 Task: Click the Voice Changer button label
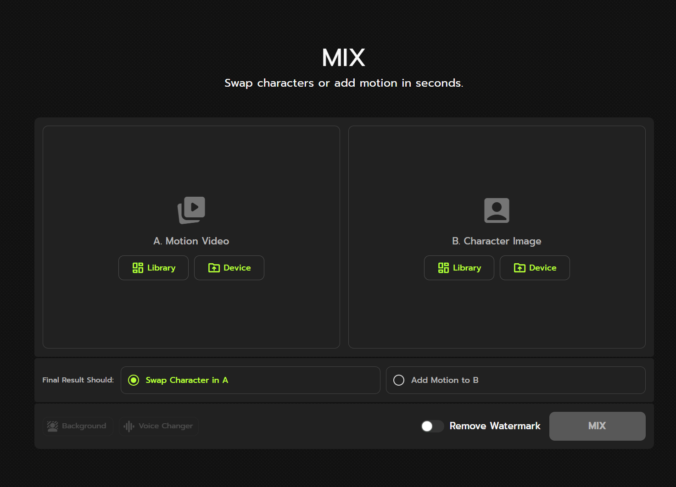(x=166, y=426)
